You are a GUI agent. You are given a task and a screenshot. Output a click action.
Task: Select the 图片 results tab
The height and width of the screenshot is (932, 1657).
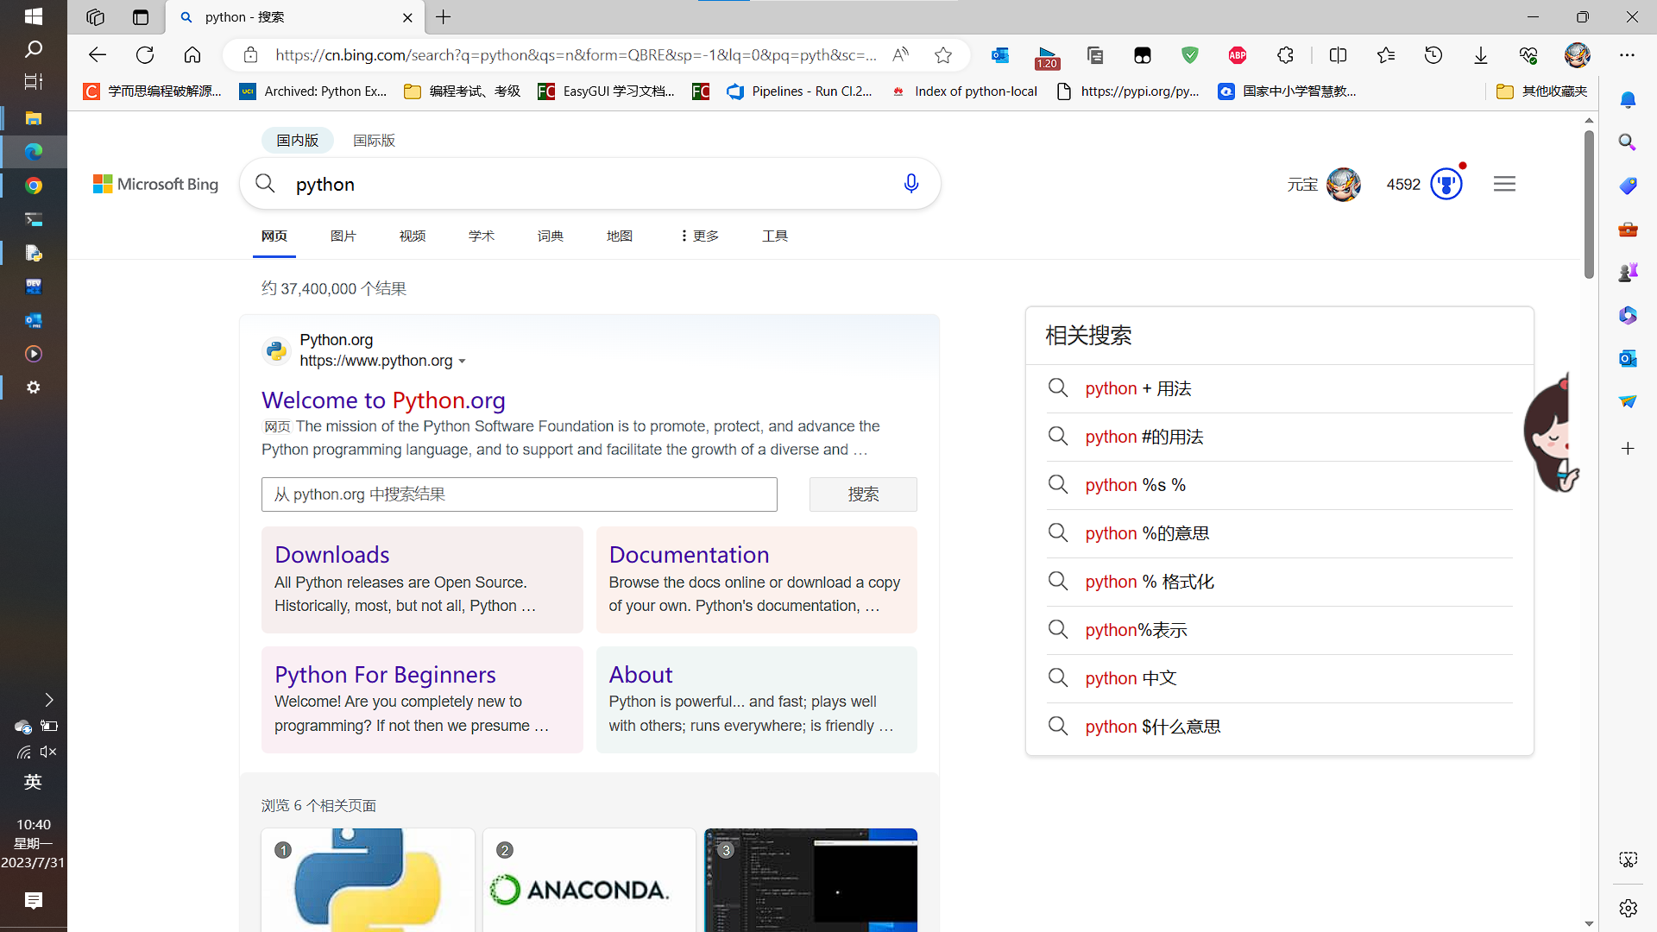(x=343, y=236)
